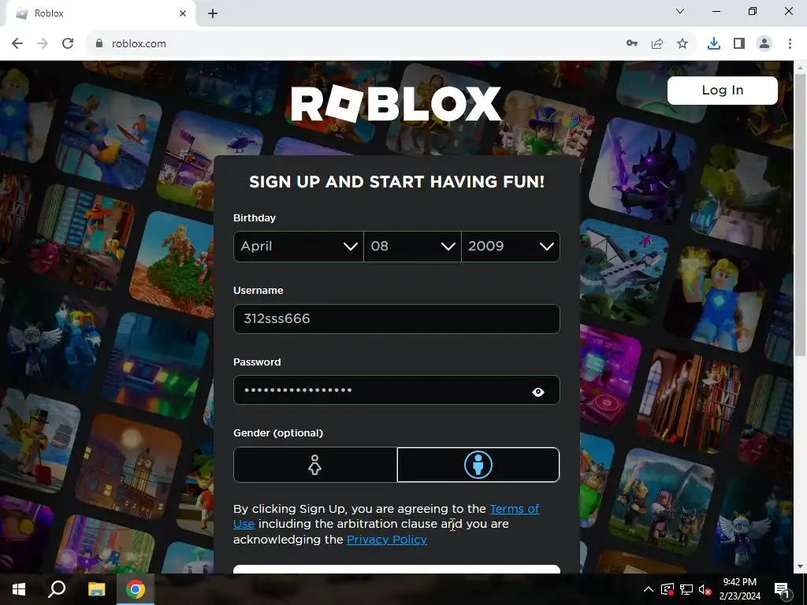Screen dimensions: 807x605
Task: View site info via the padlock icon
Action: click(99, 44)
